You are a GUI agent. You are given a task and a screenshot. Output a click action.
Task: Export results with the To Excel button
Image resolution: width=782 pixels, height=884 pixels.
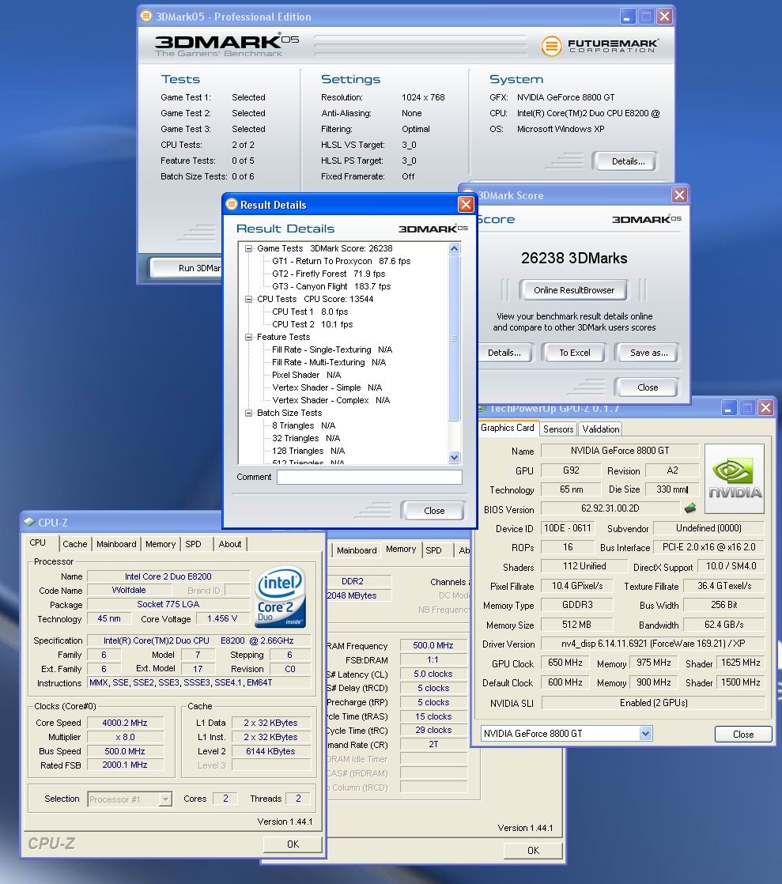tap(575, 353)
